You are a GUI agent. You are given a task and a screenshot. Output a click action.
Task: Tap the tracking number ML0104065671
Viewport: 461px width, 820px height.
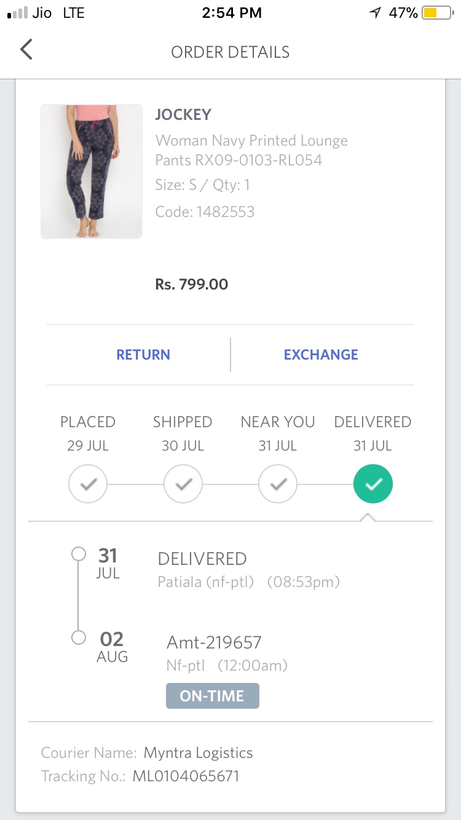pyautogui.click(x=186, y=776)
